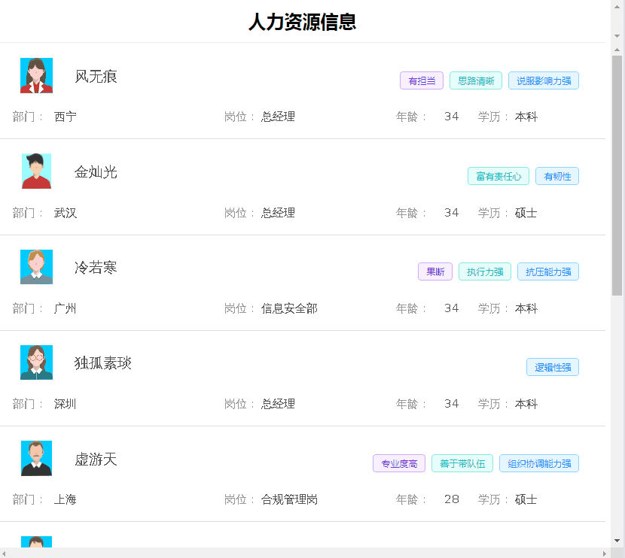Image resolution: width=625 pixels, height=558 pixels.
Task: Select the 专业度高 tag
Action: click(399, 463)
